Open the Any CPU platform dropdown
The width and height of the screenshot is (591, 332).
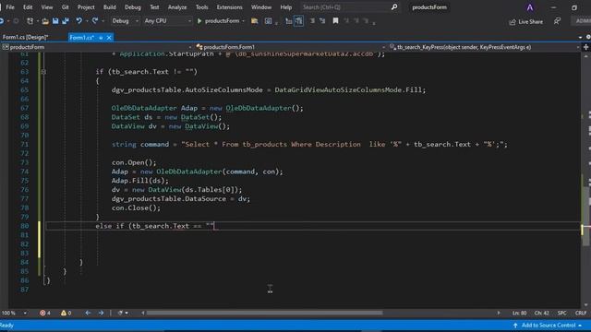[167, 21]
